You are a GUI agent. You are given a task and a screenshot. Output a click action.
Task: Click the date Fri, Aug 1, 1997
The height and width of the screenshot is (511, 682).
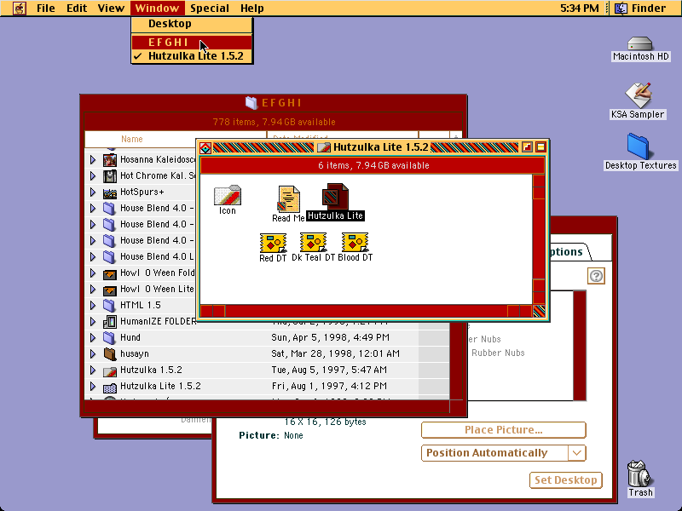click(329, 387)
